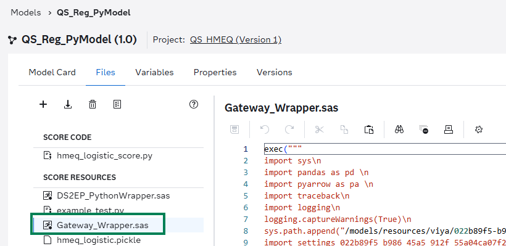Open editor settings gear icon
506x246 pixels.
point(479,129)
